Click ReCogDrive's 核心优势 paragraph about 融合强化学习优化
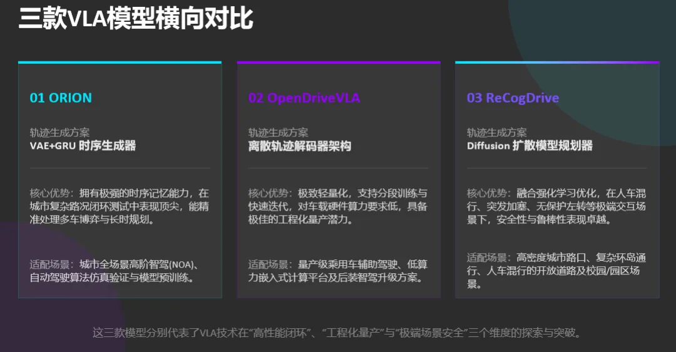Image resolution: width=676 pixels, height=352 pixels. click(x=556, y=206)
